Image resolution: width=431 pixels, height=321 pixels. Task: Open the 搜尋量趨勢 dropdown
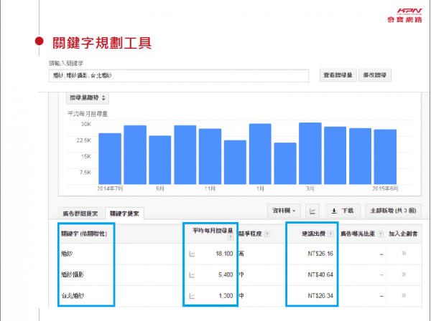(88, 98)
